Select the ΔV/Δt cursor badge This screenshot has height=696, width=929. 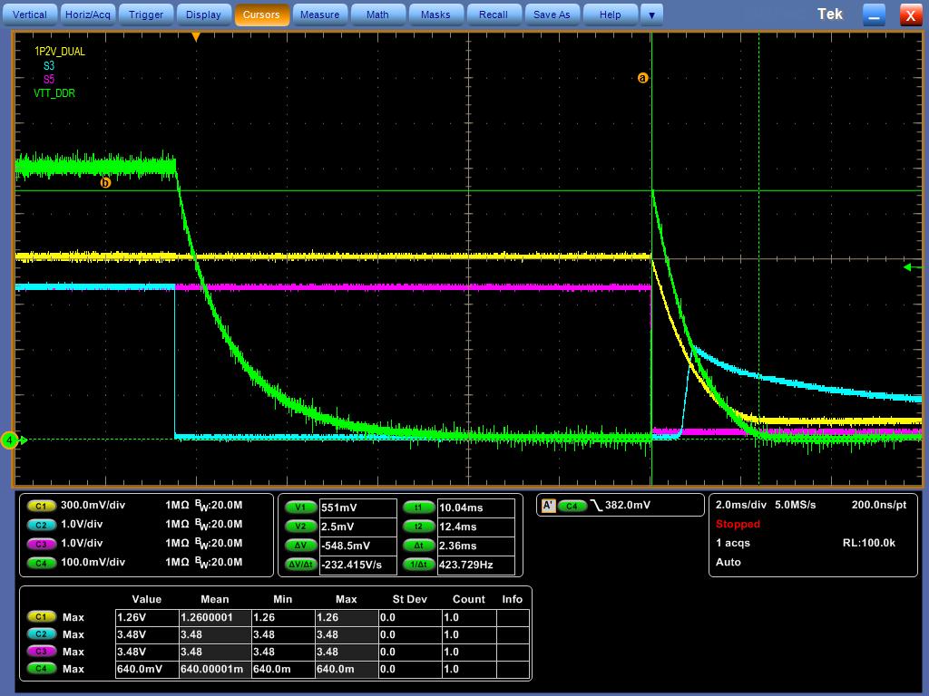301,564
